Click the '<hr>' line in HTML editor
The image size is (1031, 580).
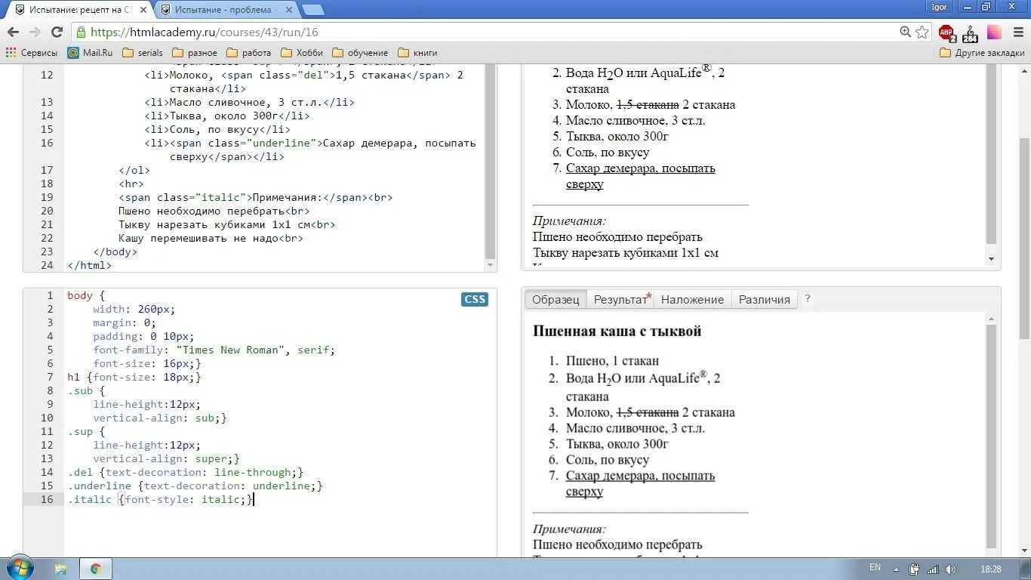click(x=131, y=184)
